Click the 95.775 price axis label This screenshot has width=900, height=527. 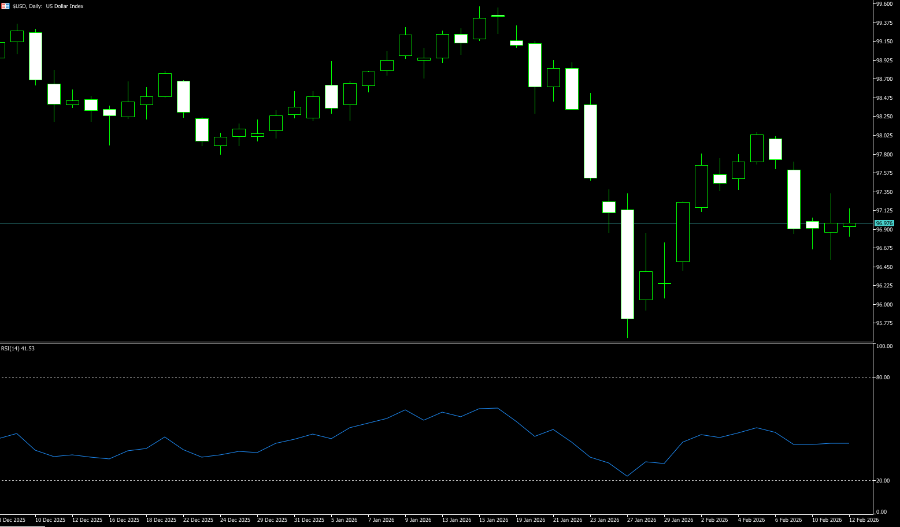pos(884,323)
